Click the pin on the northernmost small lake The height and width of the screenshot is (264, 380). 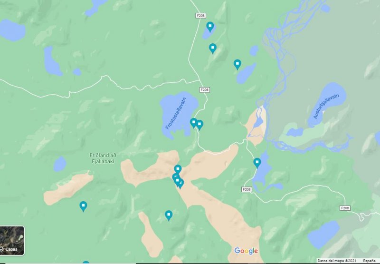(x=210, y=27)
